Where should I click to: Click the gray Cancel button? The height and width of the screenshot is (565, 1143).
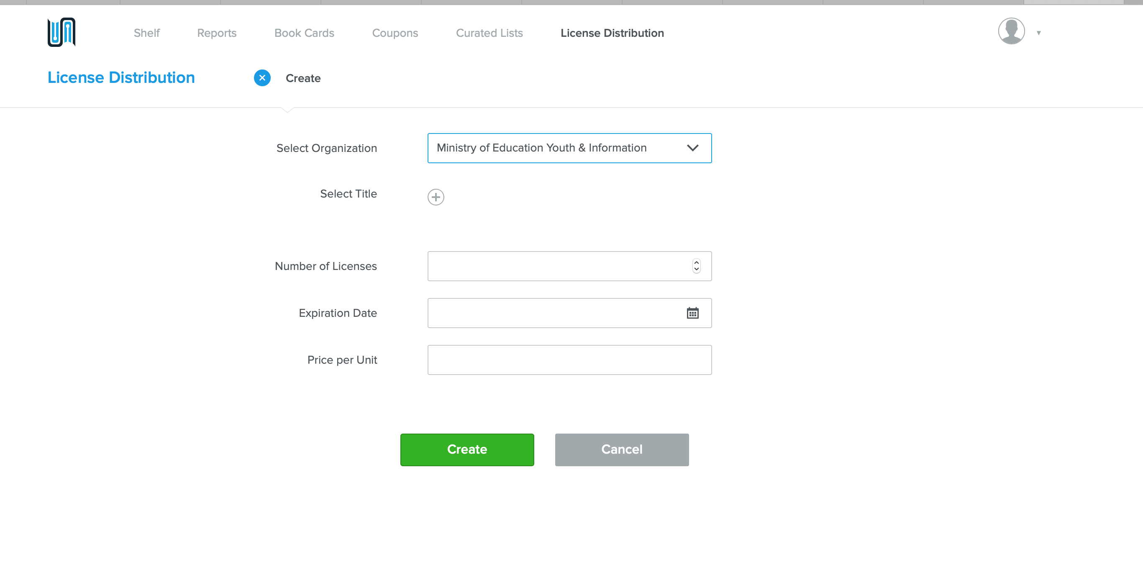pos(622,449)
